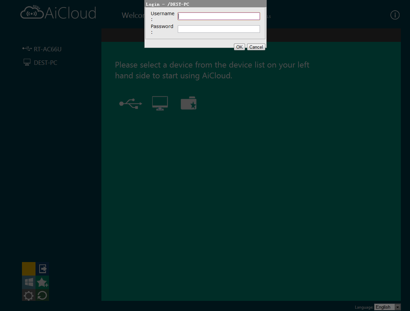Screen dimensions: 410x311
Task: Open the Language dropdown
Action: pyautogui.click(x=387, y=307)
